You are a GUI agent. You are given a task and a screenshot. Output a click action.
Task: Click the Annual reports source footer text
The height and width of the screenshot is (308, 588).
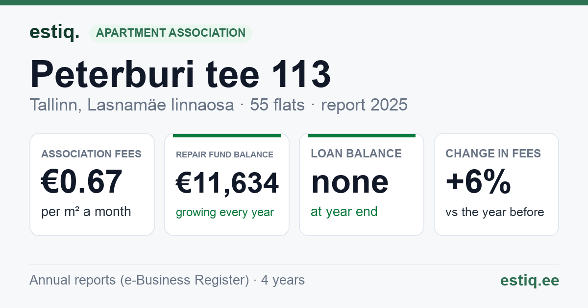click(167, 280)
